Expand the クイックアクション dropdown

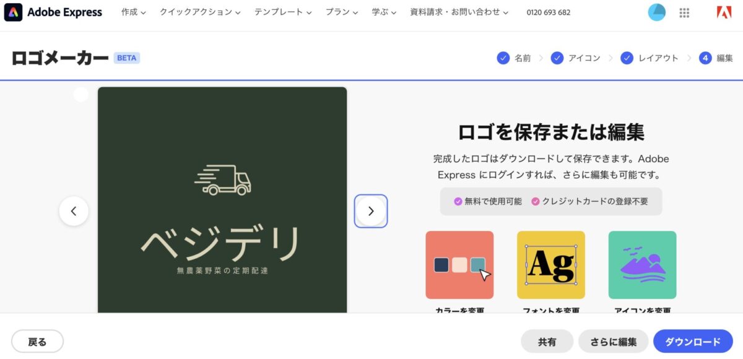click(200, 12)
